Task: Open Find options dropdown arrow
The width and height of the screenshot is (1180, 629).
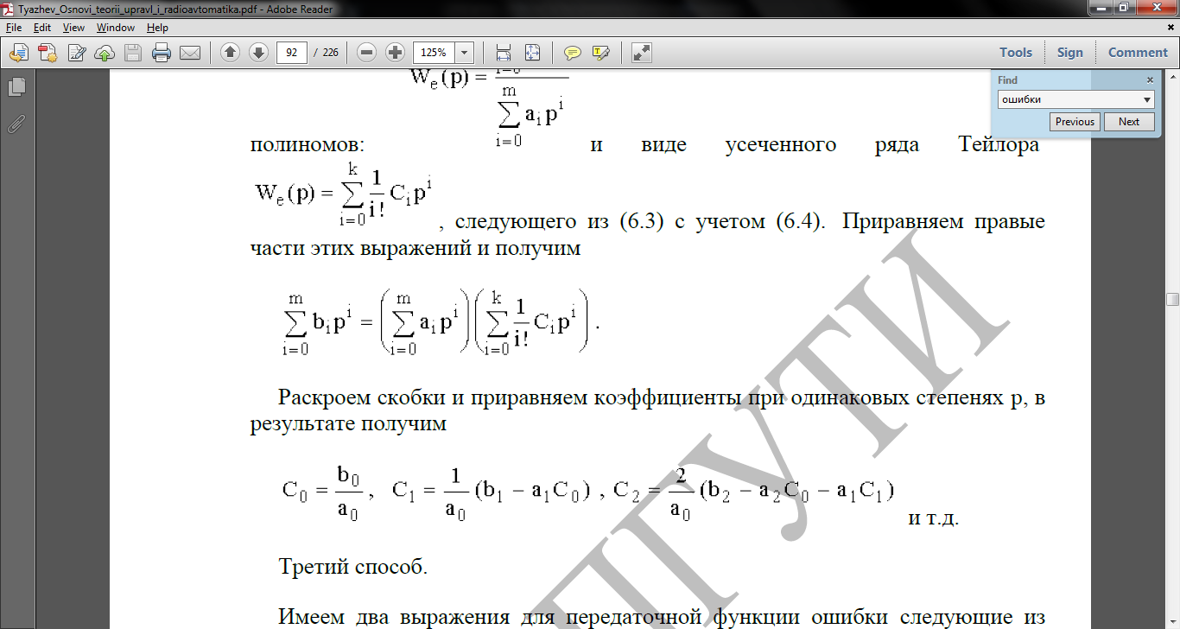Action: pyautogui.click(x=1147, y=100)
